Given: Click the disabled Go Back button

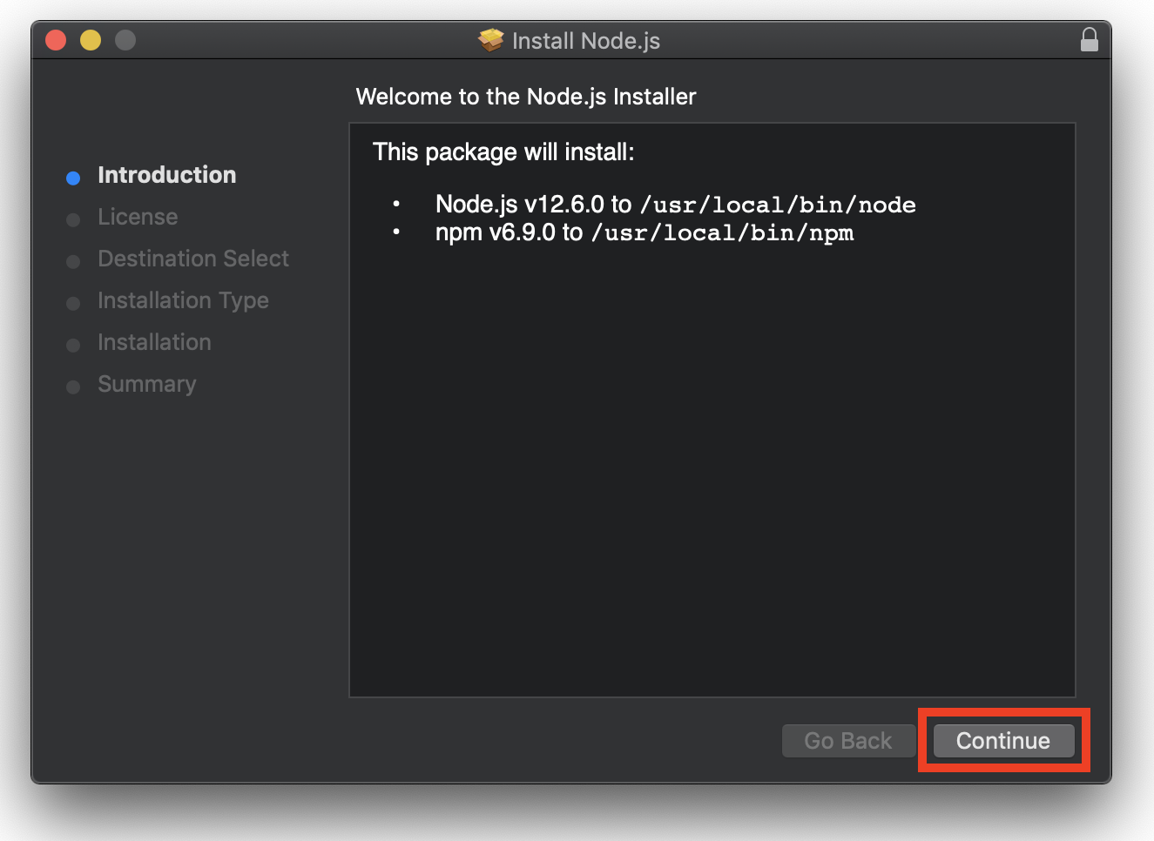Looking at the screenshot, I should coord(848,740).
